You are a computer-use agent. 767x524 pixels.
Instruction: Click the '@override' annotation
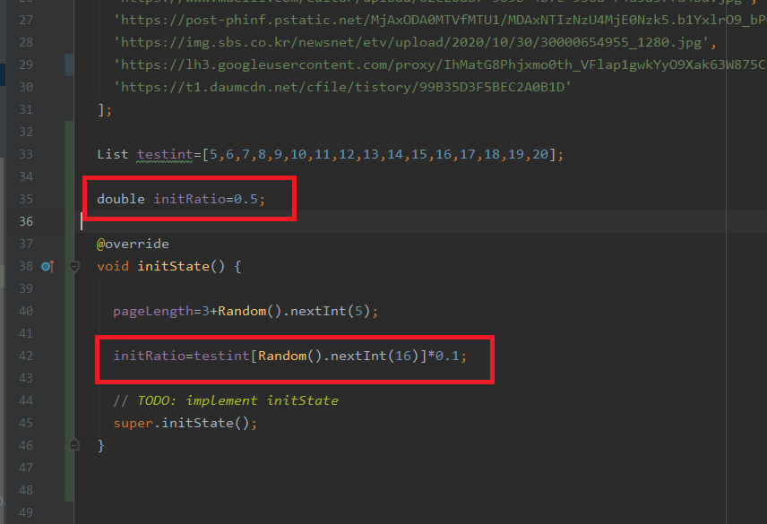pos(133,244)
